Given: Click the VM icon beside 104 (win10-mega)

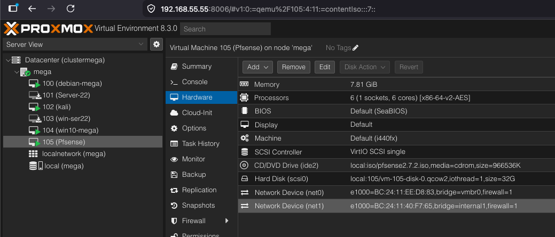Looking at the screenshot, I should (x=34, y=130).
